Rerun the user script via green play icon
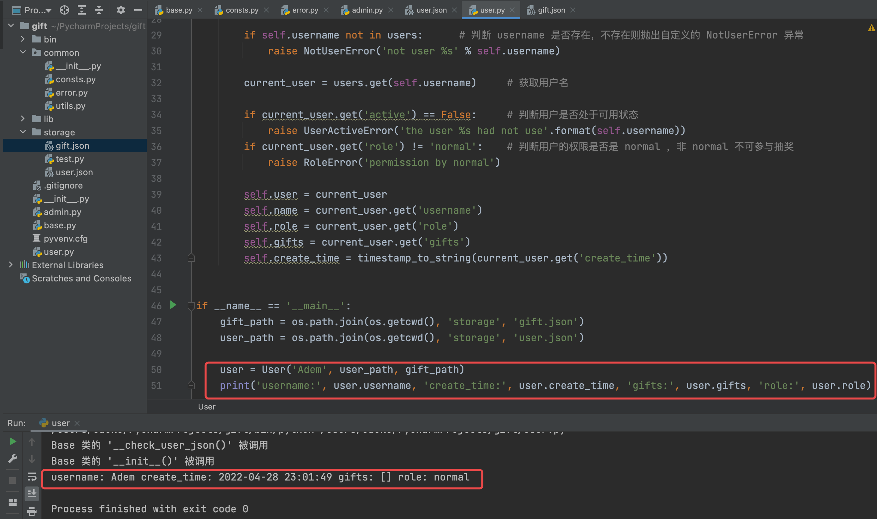The height and width of the screenshot is (519, 877). (12, 441)
